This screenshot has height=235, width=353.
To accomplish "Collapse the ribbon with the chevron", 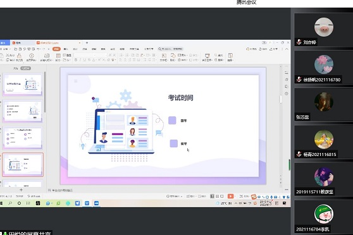I will pos(287,49).
